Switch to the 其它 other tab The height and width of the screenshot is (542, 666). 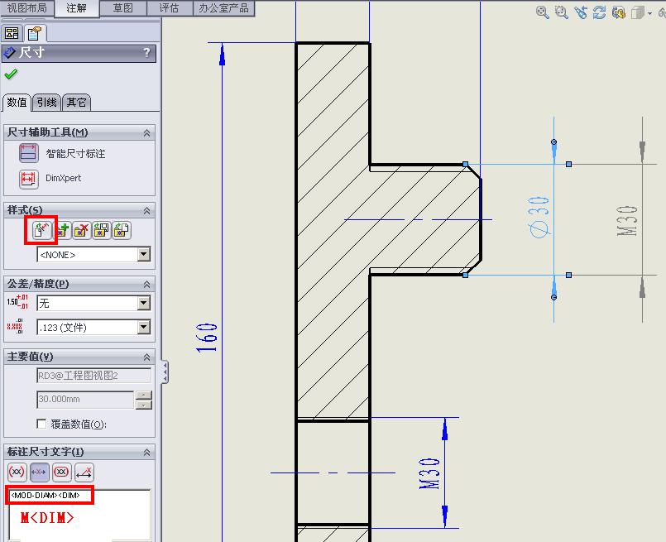76,103
